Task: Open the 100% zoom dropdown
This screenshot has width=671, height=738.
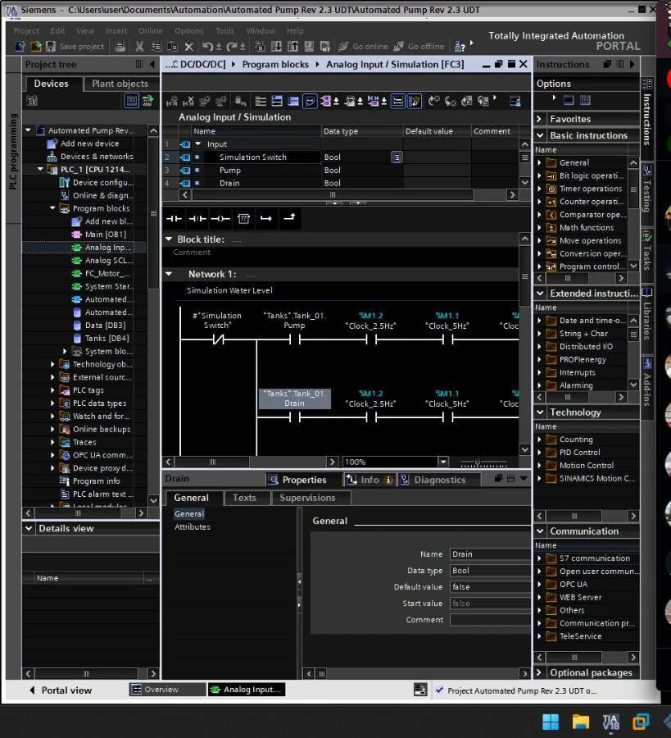Action: pos(443,462)
